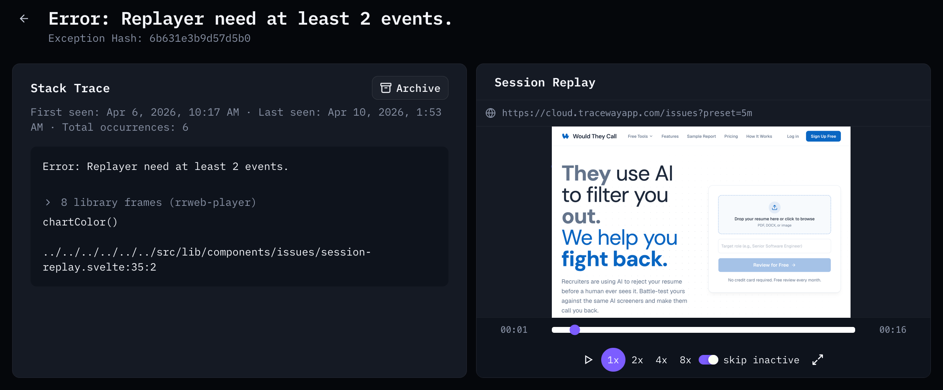This screenshot has height=390, width=943.
Task: Click the Exception Hash text
Action: pyautogui.click(x=149, y=38)
